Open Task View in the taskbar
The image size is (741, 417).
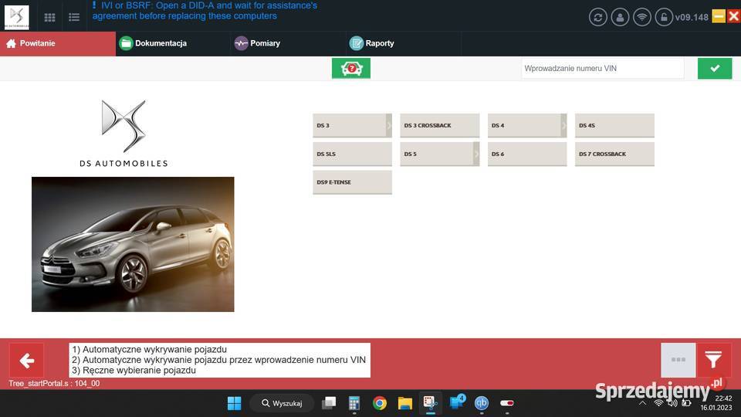coord(329,403)
